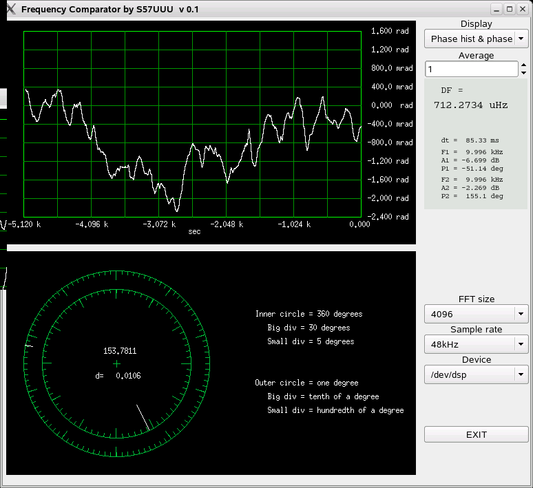Click the DF 712.2734 uHz readout
The width and height of the screenshot is (533, 488).
coord(470,105)
